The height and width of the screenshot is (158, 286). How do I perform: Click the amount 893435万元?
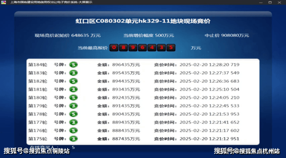pyautogui.click(x=126, y=89)
